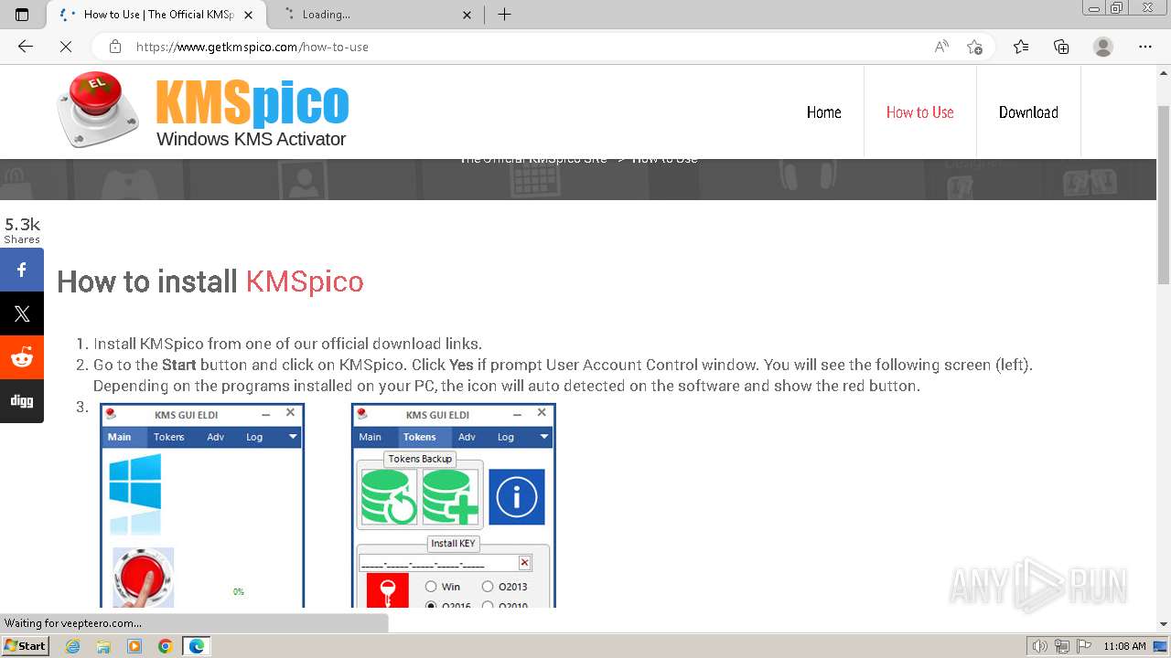The image size is (1171, 658).
Task: Switch to the Loading... browser tab
Action: tap(377, 15)
